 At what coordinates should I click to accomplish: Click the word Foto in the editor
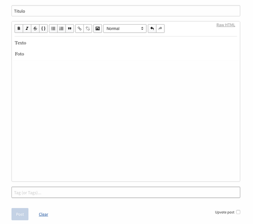click(19, 54)
